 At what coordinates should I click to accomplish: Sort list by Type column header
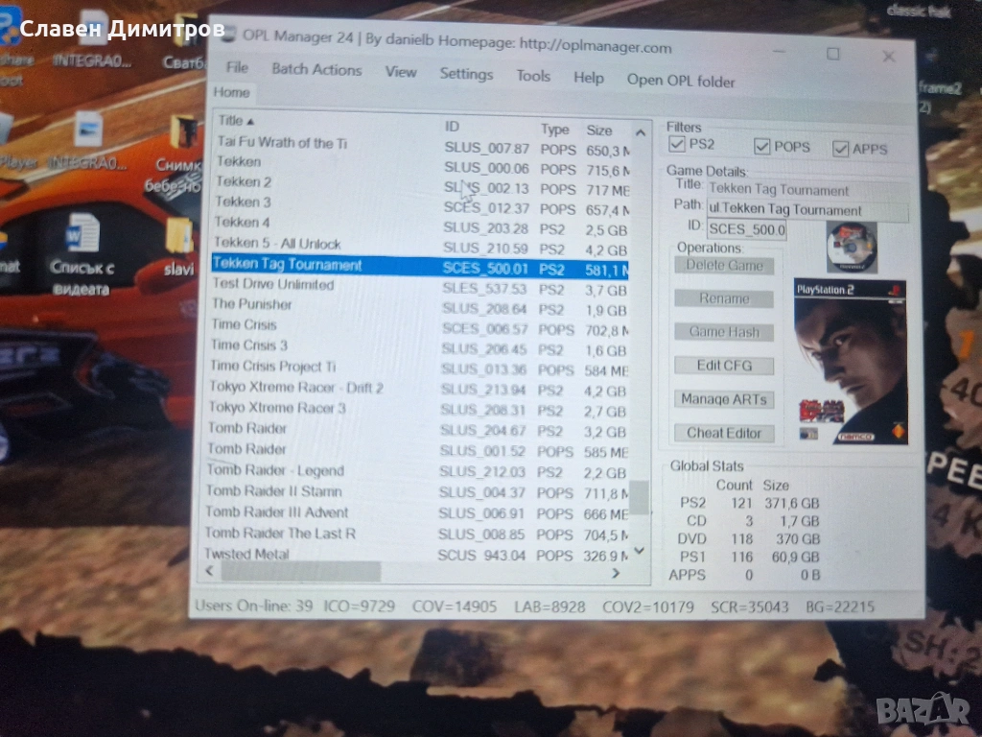click(x=555, y=130)
